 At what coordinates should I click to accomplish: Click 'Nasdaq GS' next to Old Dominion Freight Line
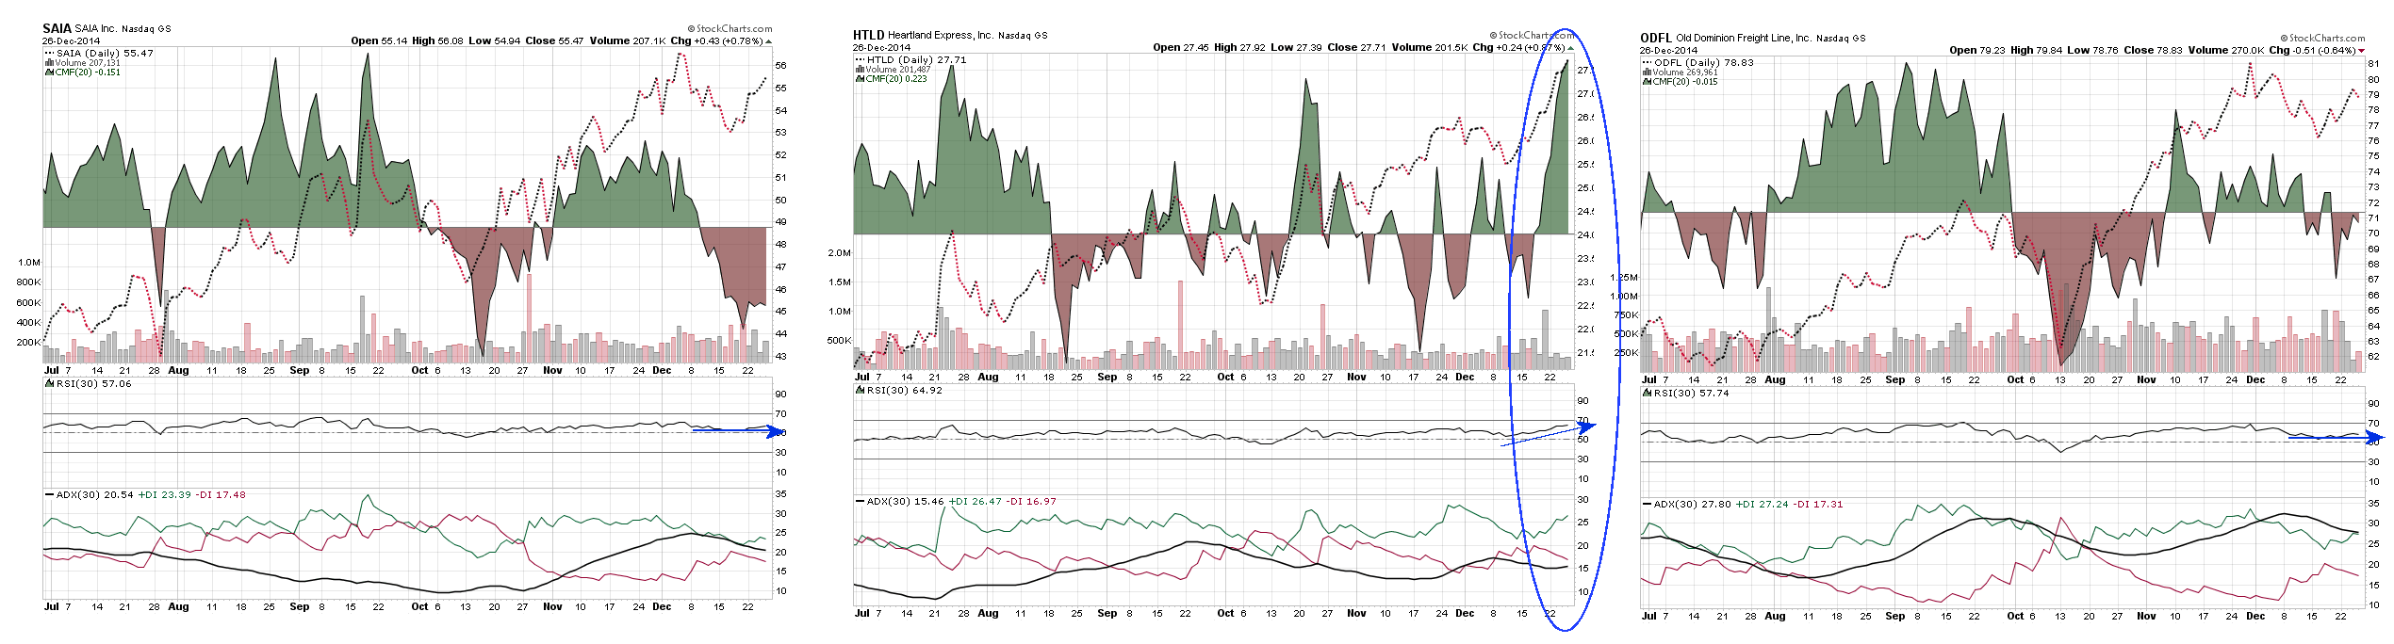tap(1842, 39)
